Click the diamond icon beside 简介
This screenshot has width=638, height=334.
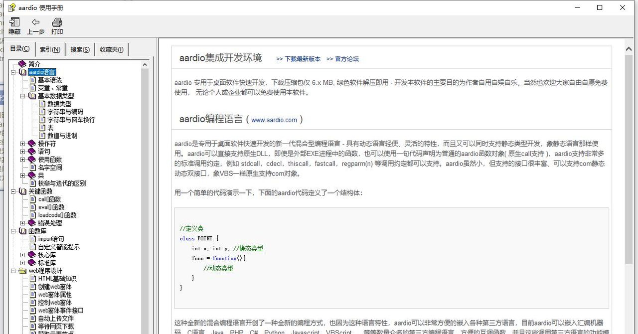[x=21, y=64]
